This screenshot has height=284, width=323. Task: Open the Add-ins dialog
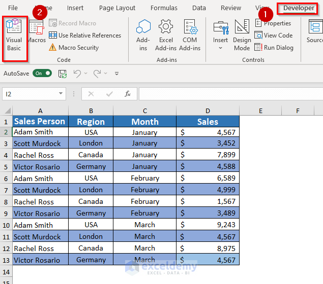[143, 34]
